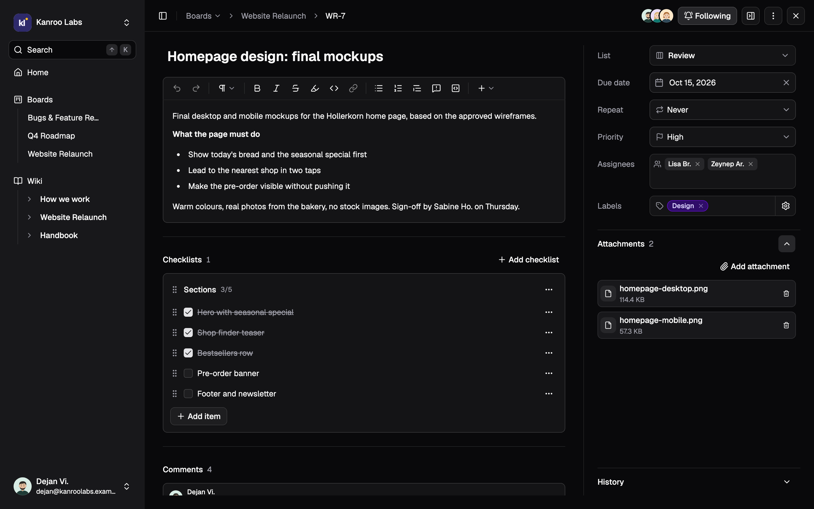
Task: Delete homepage-mobile.png attachment
Action: click(x=786, y=325)
